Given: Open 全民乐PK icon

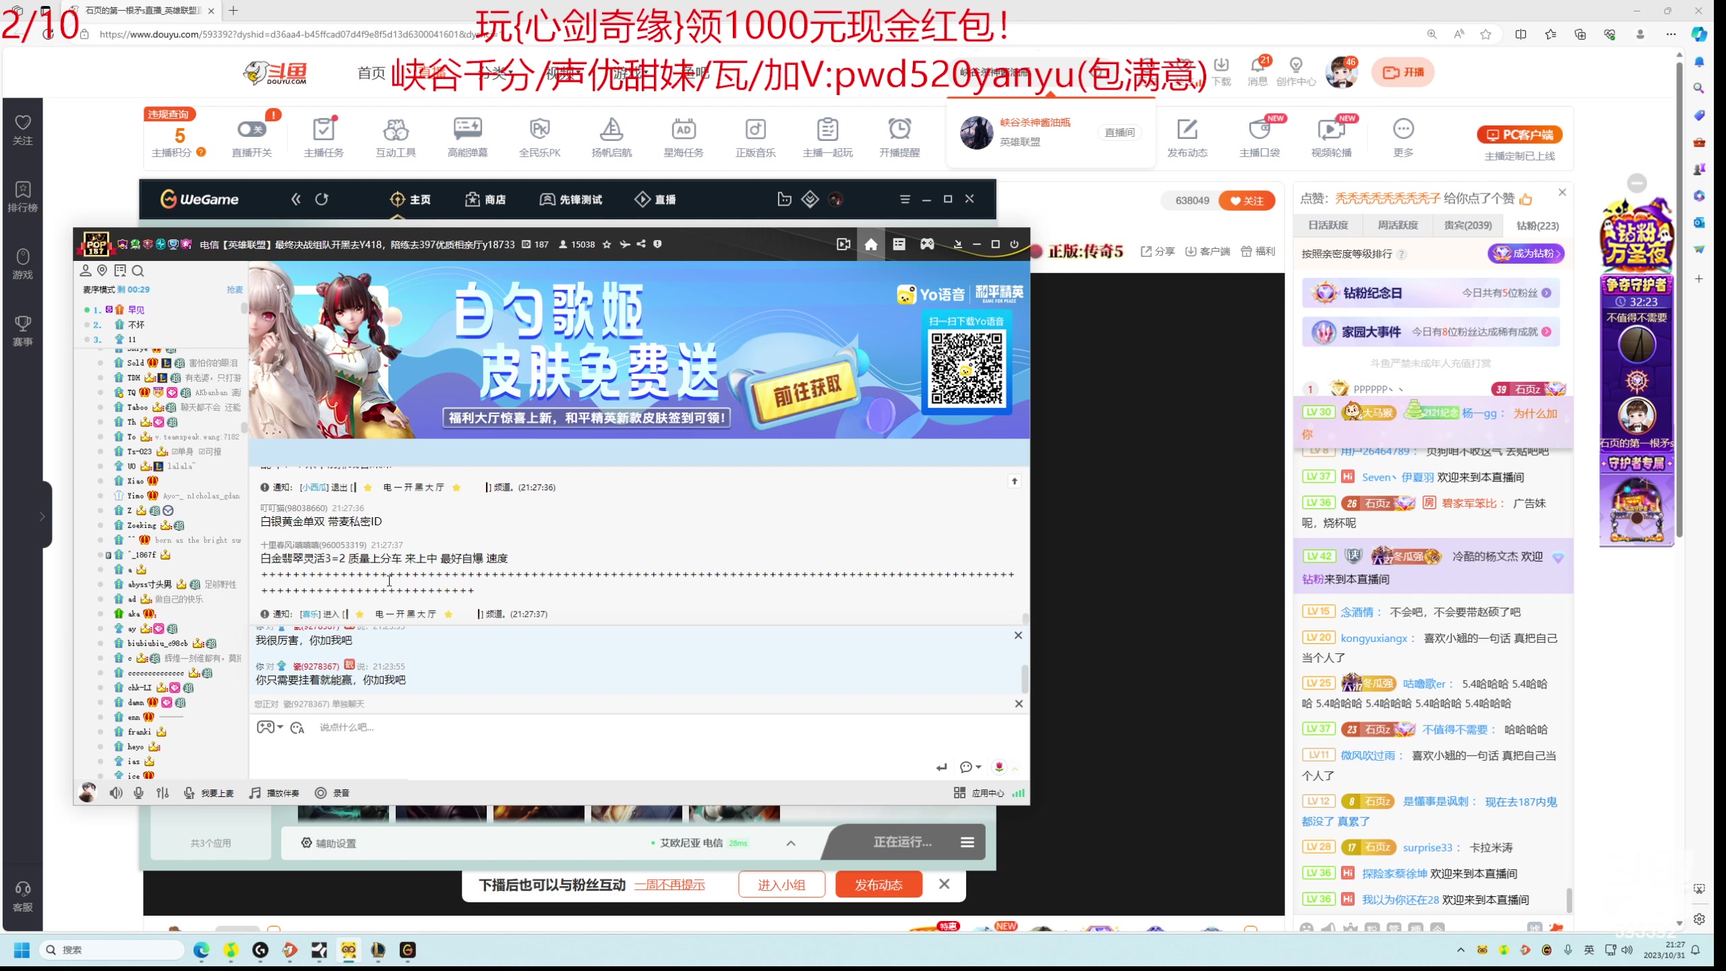Looking at the screenshot, I should 539,128.
